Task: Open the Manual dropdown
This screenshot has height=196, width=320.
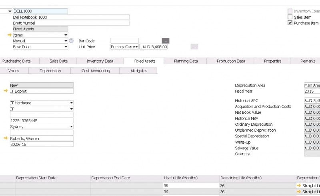Action: 66,41
